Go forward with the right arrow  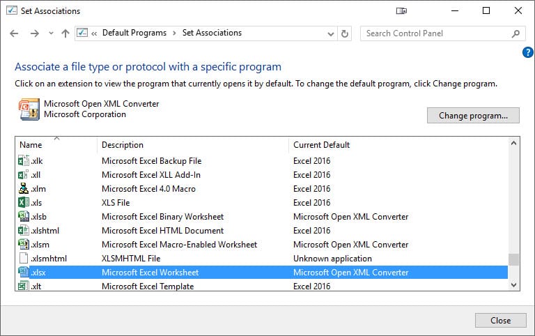34,33
